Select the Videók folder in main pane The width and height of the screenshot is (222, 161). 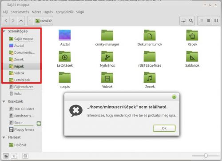coord(107,80)
